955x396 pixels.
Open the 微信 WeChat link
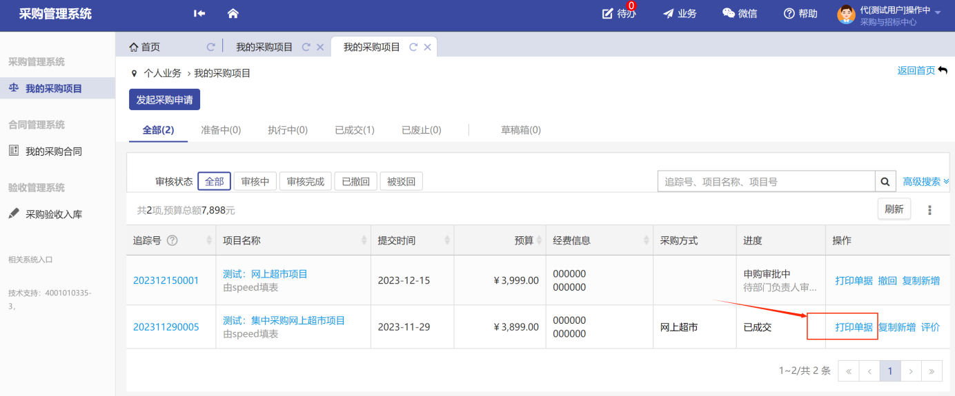[739, 14]
